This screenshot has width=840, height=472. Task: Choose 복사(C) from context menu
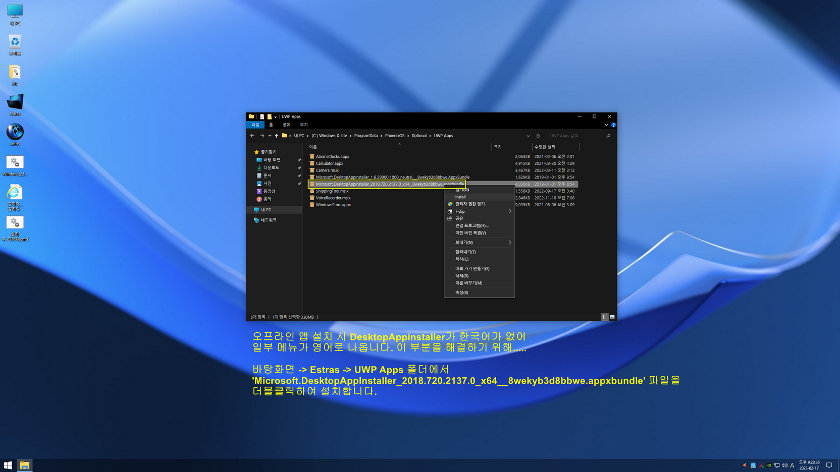(x=479, y=259)
